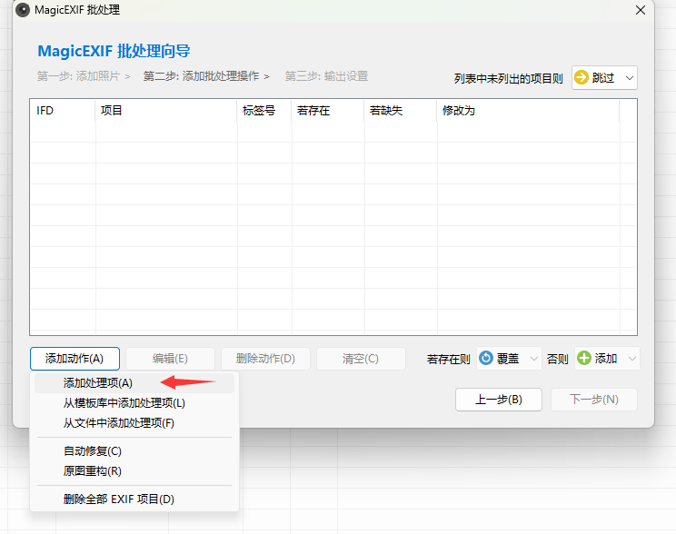Viewport: 676px width, 534px height.
Task: Click the 标签号 column header
Action: pyautogui.click(x=263, y=111)
